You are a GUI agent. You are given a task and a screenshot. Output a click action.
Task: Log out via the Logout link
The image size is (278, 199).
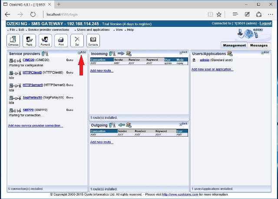pos(265,23)
